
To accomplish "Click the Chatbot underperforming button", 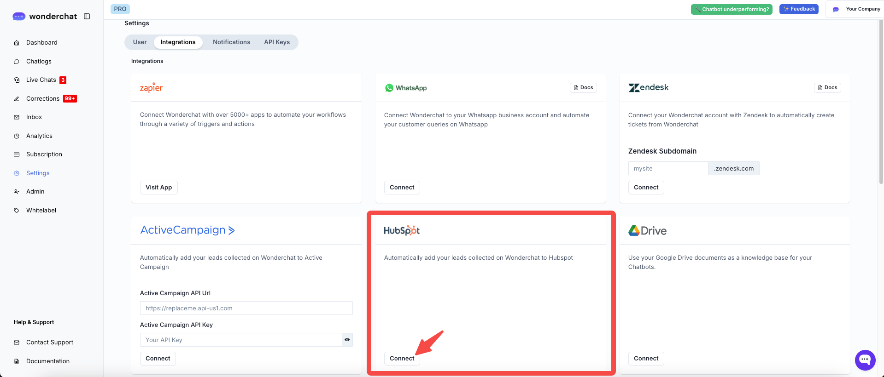I will tap(731, 9).
